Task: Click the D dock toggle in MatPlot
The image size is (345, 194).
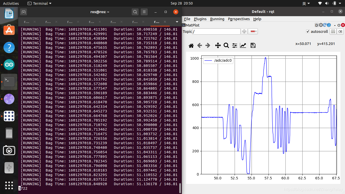Action: click(x=316, y=25)
